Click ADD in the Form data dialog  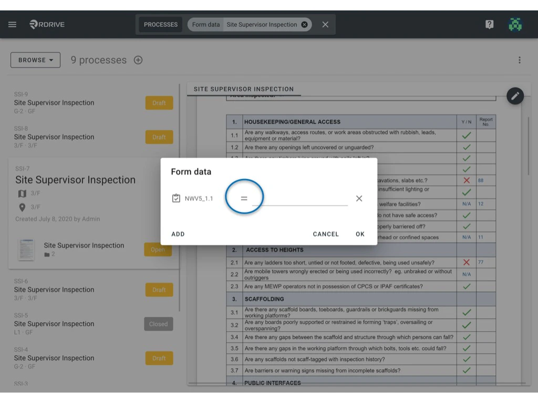click(178, 234)
